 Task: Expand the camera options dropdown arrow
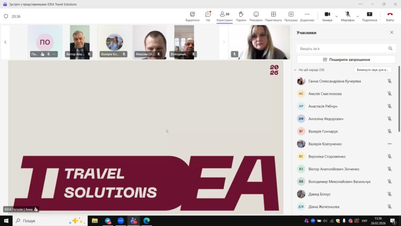(336, 16)
